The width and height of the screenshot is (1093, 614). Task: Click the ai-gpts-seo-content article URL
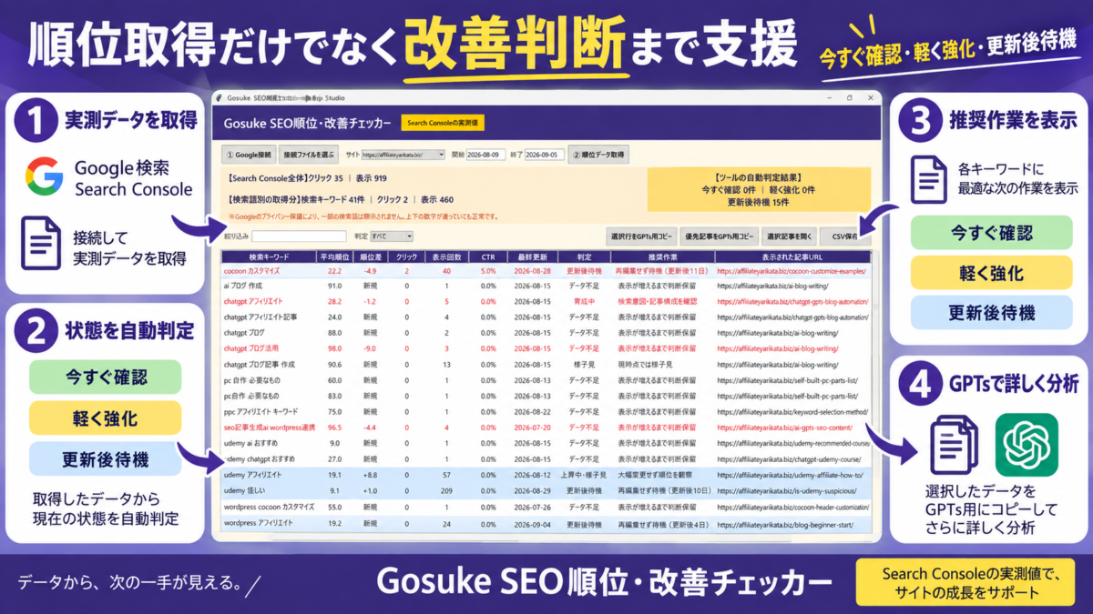click(786, 427)
